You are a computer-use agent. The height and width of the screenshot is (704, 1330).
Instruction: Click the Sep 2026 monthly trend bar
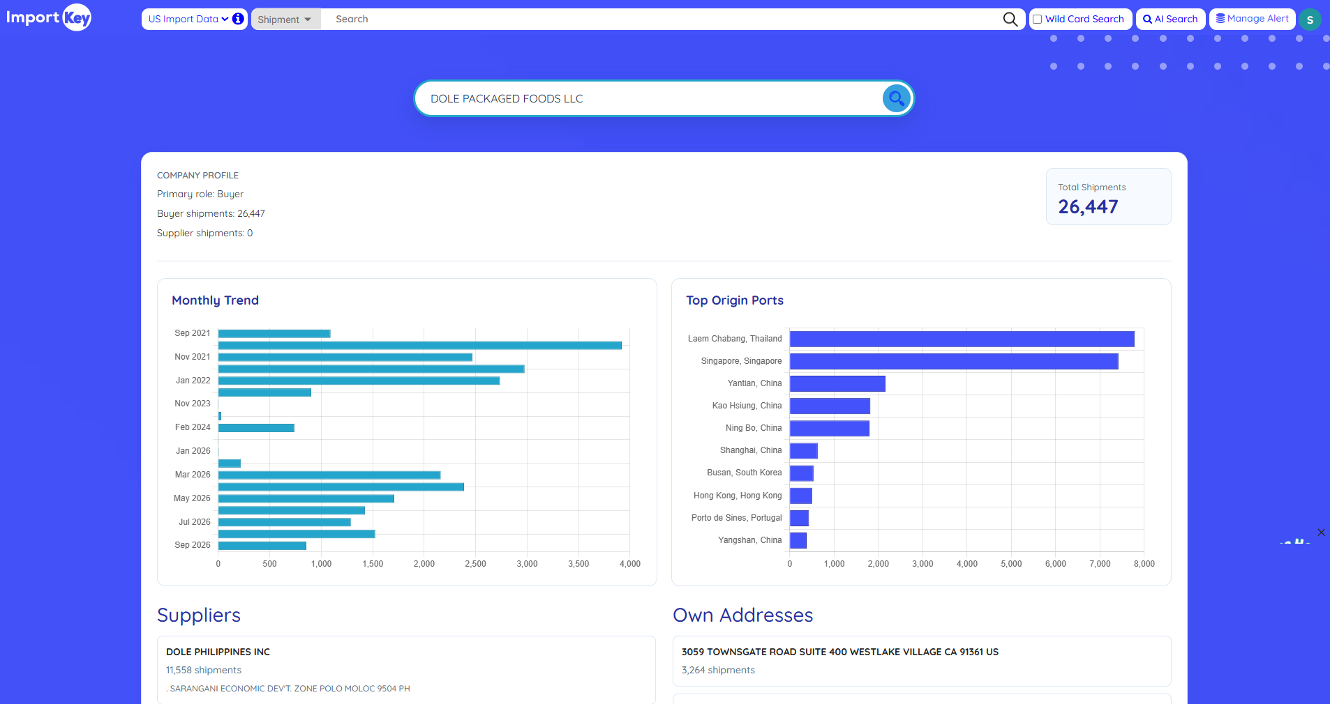pos(262,545)
